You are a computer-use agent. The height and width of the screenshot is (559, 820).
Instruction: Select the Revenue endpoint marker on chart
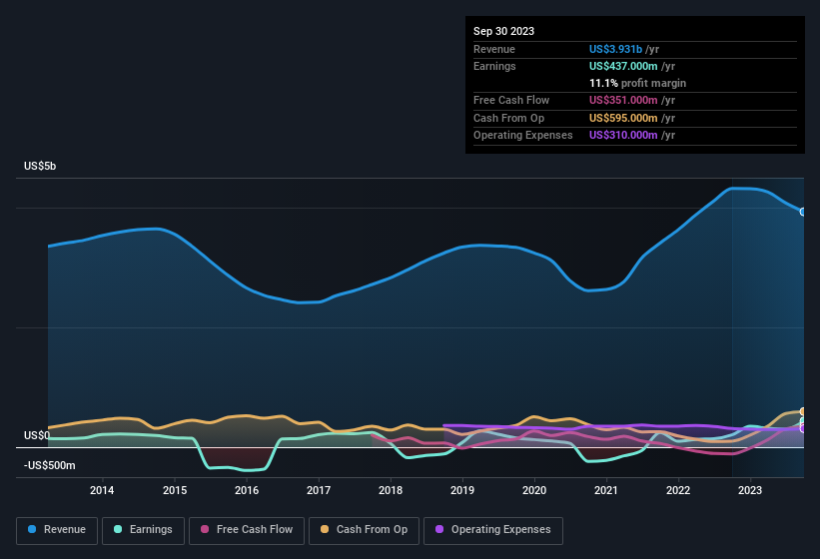pyautogui.click(x=803, y=212)
